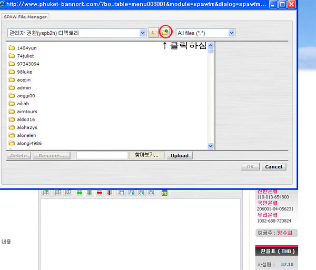Open the directory selection dropdown
This screenshot has width=316, height=270.
point(143,33)
